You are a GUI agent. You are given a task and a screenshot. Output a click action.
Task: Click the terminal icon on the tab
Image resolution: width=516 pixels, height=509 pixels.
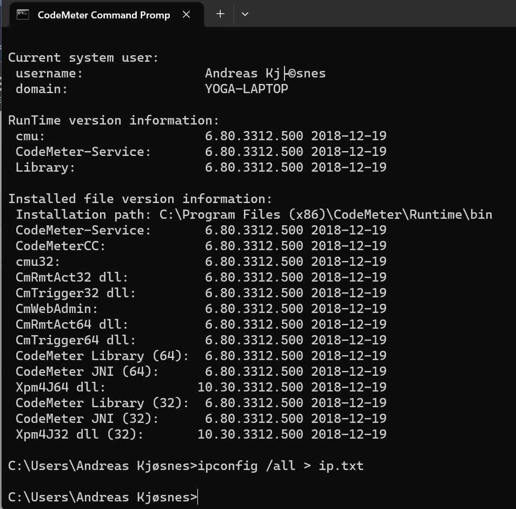23,15
